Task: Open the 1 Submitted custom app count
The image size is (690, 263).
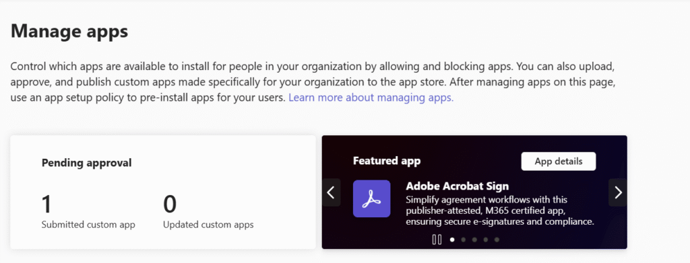Action: pos(46,204)
